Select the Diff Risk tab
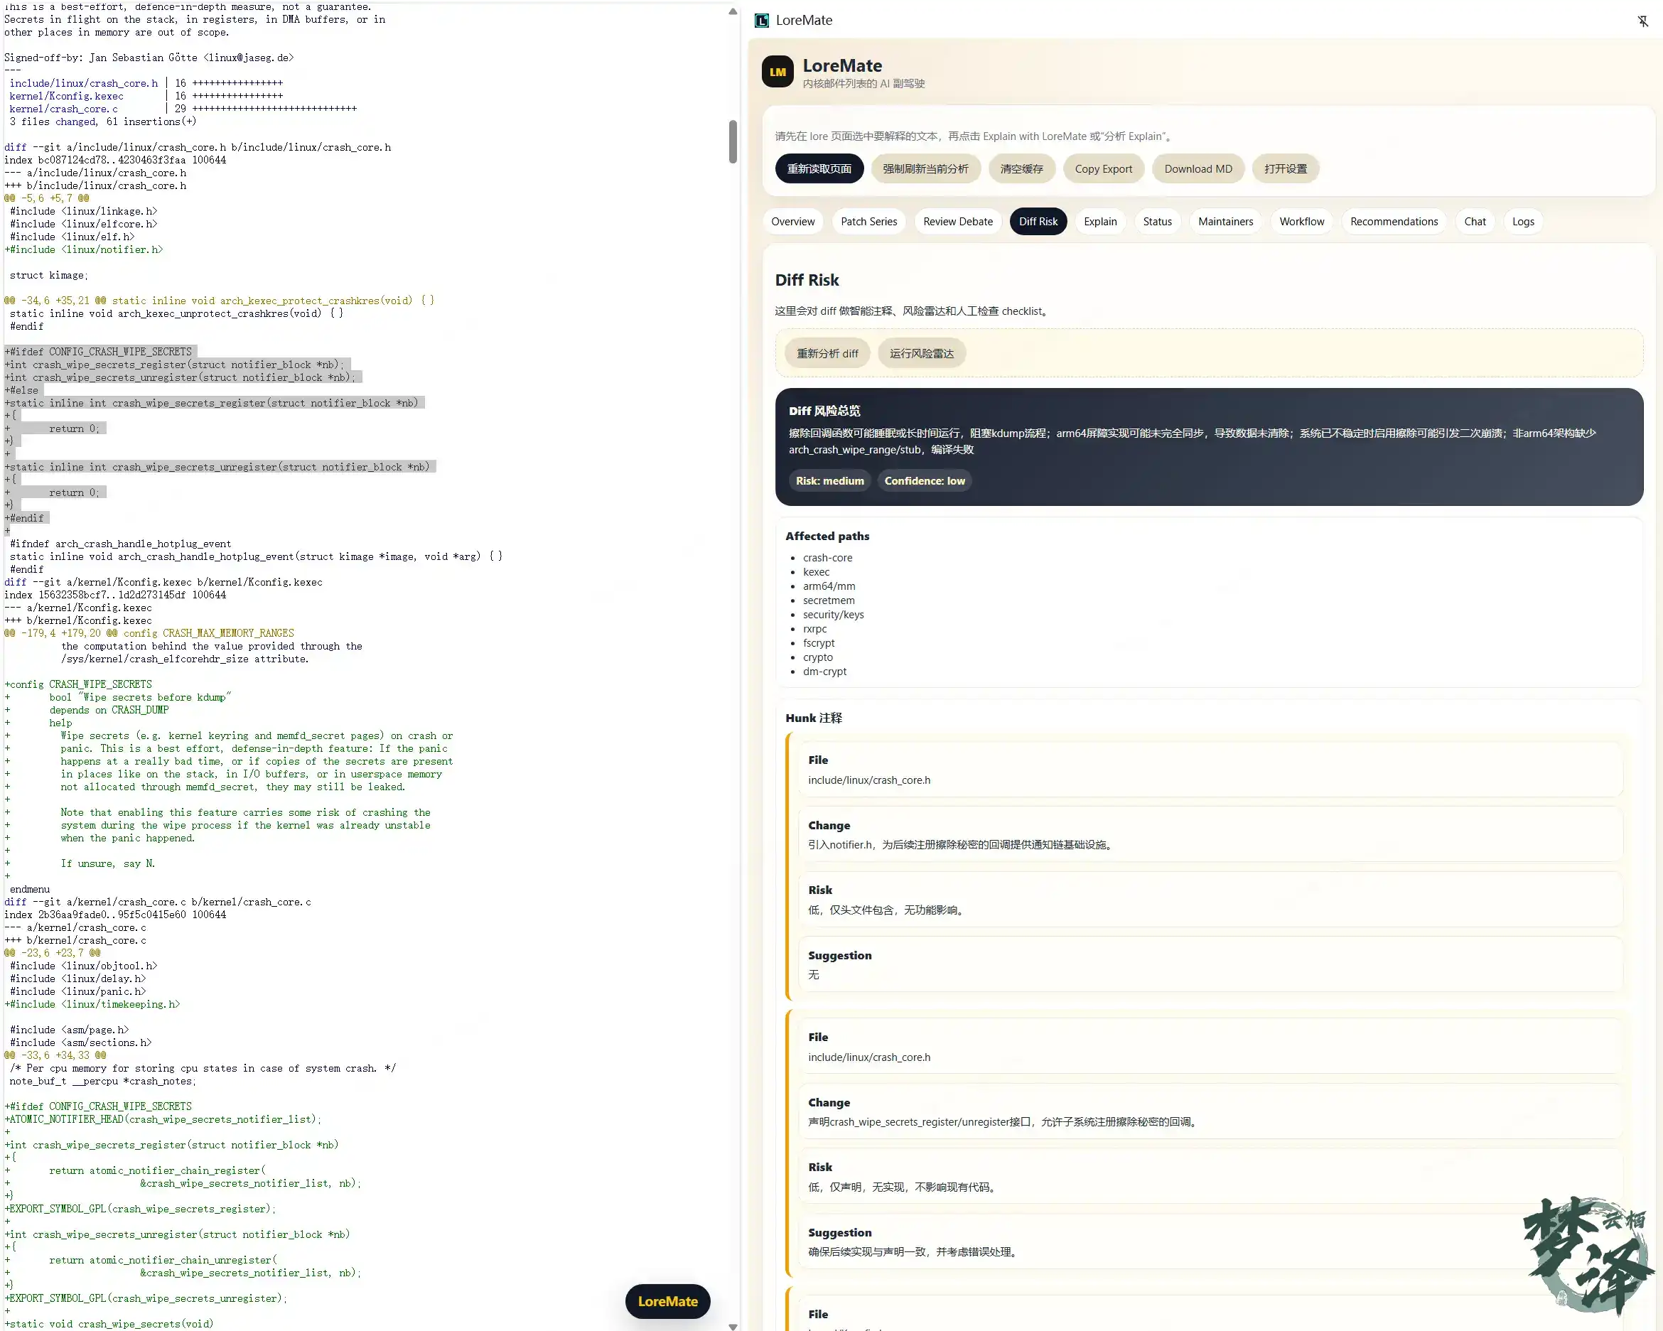The image size is (1663, 1331). [1038, 221]
